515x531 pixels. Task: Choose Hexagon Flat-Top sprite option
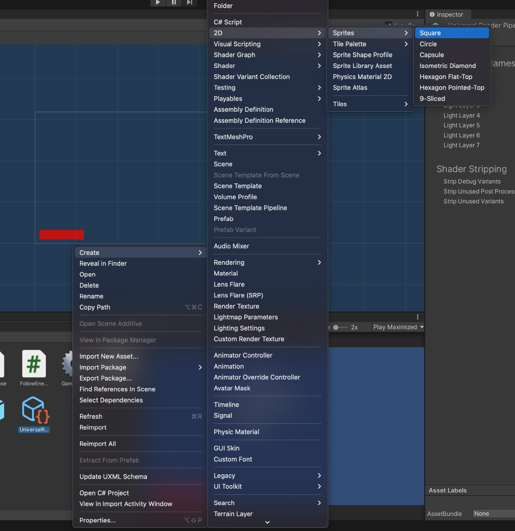447,77
